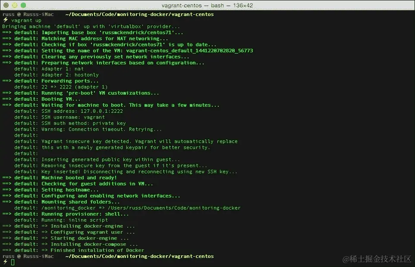Click the line 'Mounting shared folders...'
This screenshot has height=267, width=415.
tap(81, 202)
